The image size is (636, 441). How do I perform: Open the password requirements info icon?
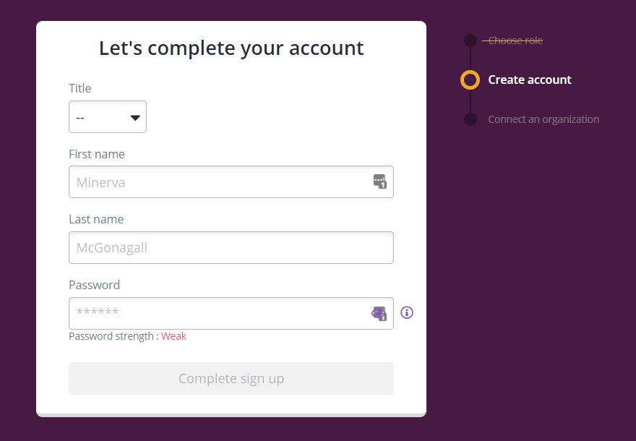tap(407, 312)
